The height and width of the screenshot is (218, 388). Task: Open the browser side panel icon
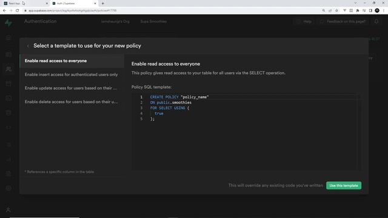coord(370,11)
